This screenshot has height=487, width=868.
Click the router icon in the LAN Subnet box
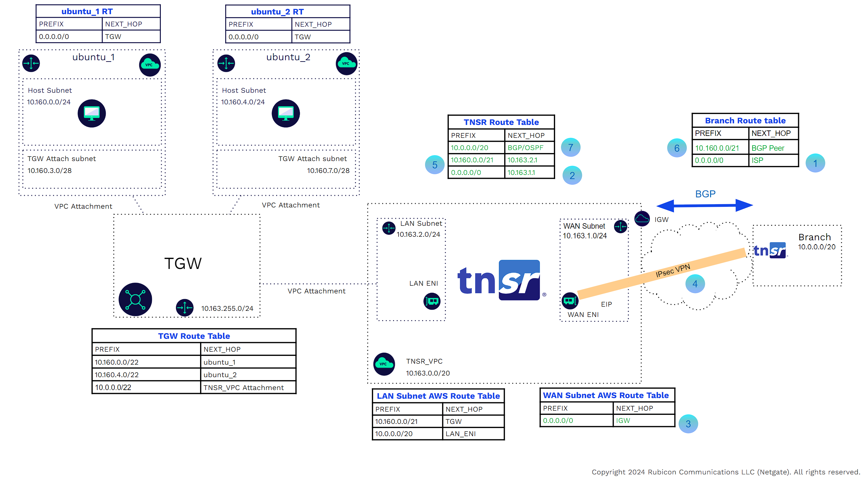coord(389,228)
